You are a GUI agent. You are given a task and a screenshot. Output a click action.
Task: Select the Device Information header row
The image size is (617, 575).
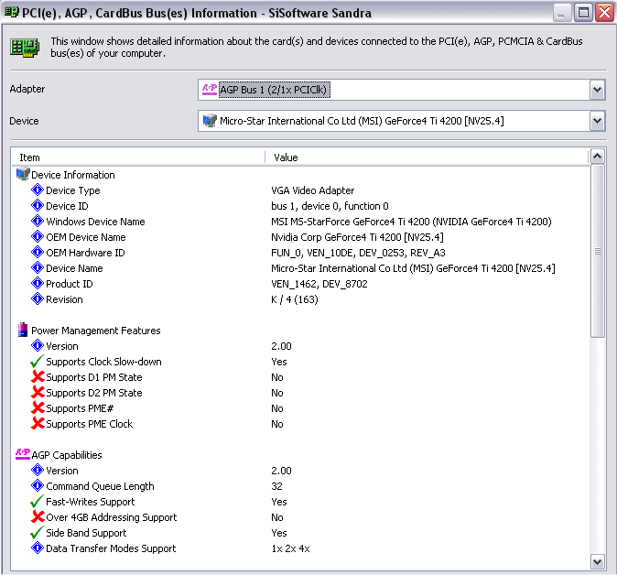[301, 175]
